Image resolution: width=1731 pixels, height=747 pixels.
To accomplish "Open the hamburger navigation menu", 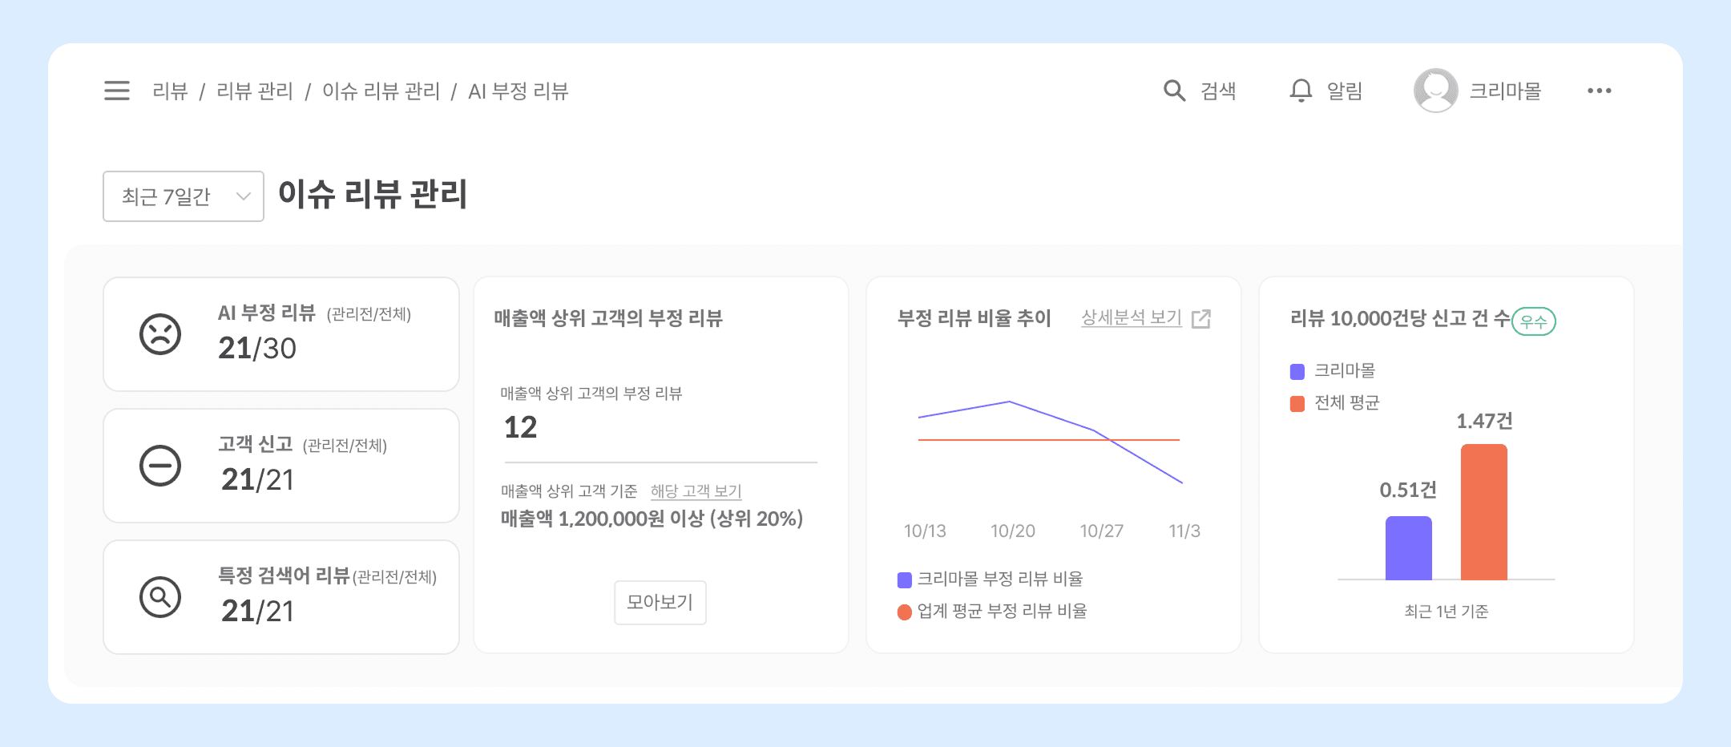I will [x=116, y=91].
